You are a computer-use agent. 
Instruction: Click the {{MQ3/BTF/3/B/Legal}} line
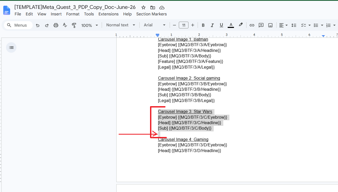[186, 101]
